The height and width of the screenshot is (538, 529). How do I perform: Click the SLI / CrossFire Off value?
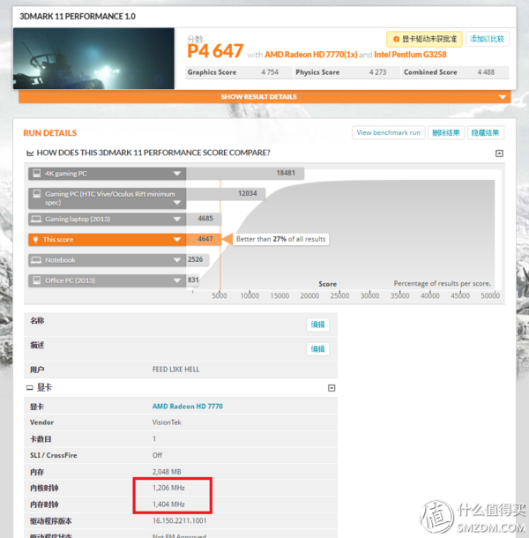coord(158,455)
